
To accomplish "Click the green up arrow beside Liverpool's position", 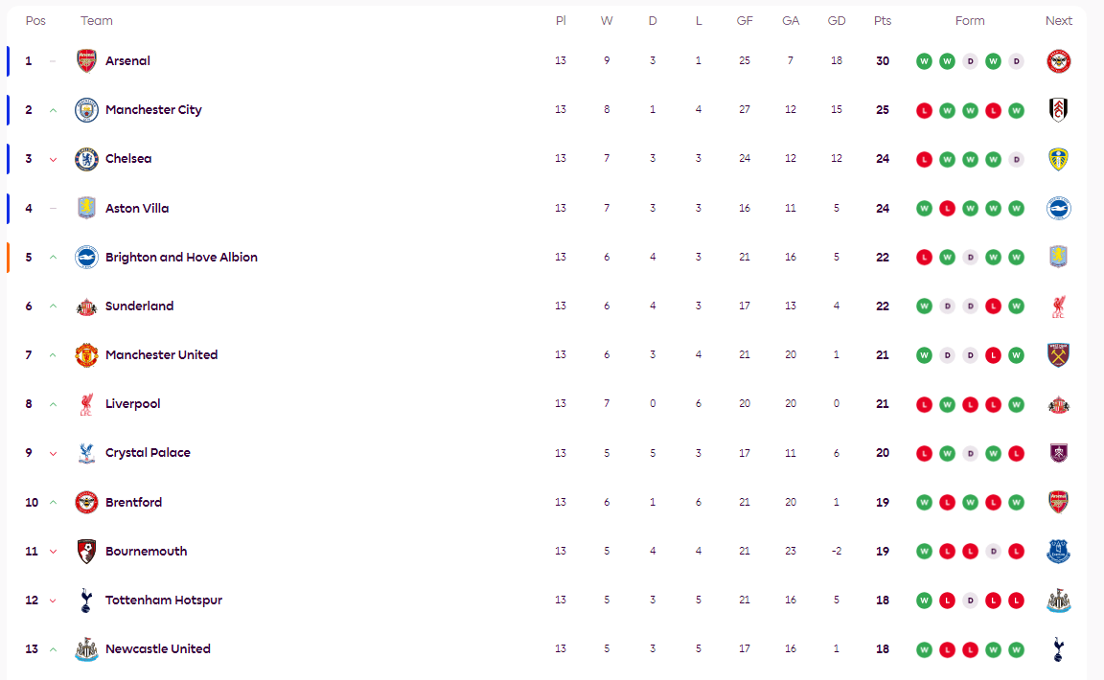I will (53, 404).
